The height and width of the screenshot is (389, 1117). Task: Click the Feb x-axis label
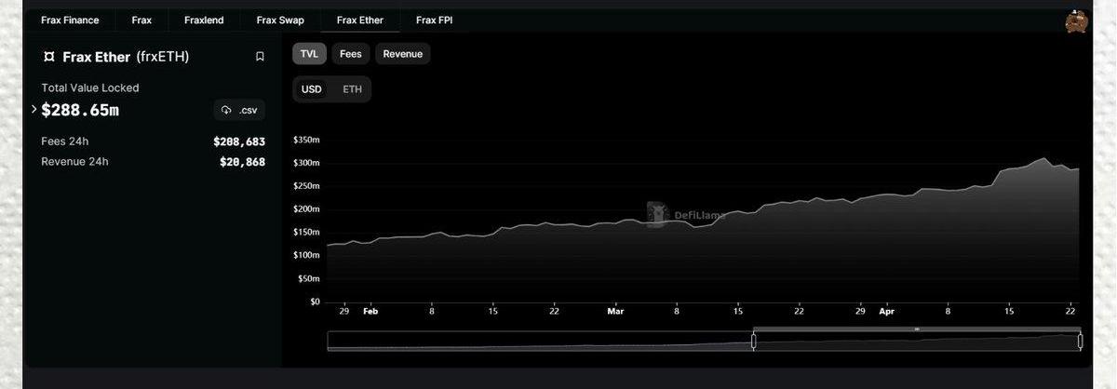tap(370, 313)
